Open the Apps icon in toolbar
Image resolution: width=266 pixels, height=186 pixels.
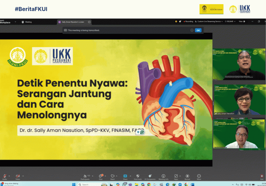[x=176, y=176]
